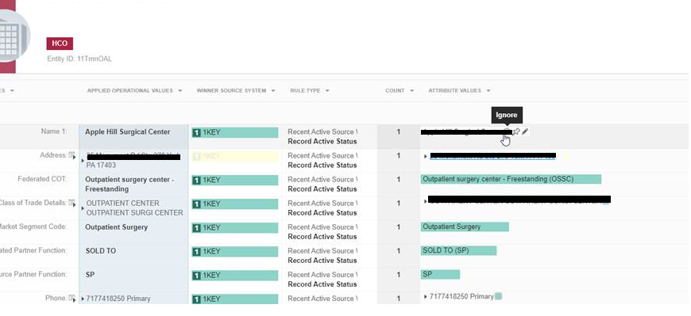The image size is (691, 316).
Task: Expand the 7177418250 Primary operational value
Action: click(83, 299)
